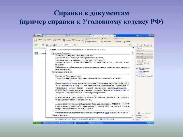The image size is (183, 137).
Task: Switch to the second search results tab
Action: [78, 36]
